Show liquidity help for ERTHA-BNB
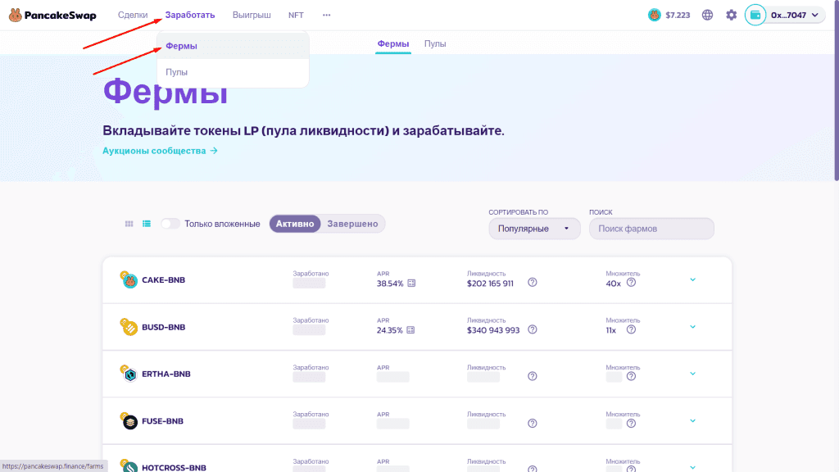Image resolution: width=839 pixels, height=472 pixels. (532, 376)
